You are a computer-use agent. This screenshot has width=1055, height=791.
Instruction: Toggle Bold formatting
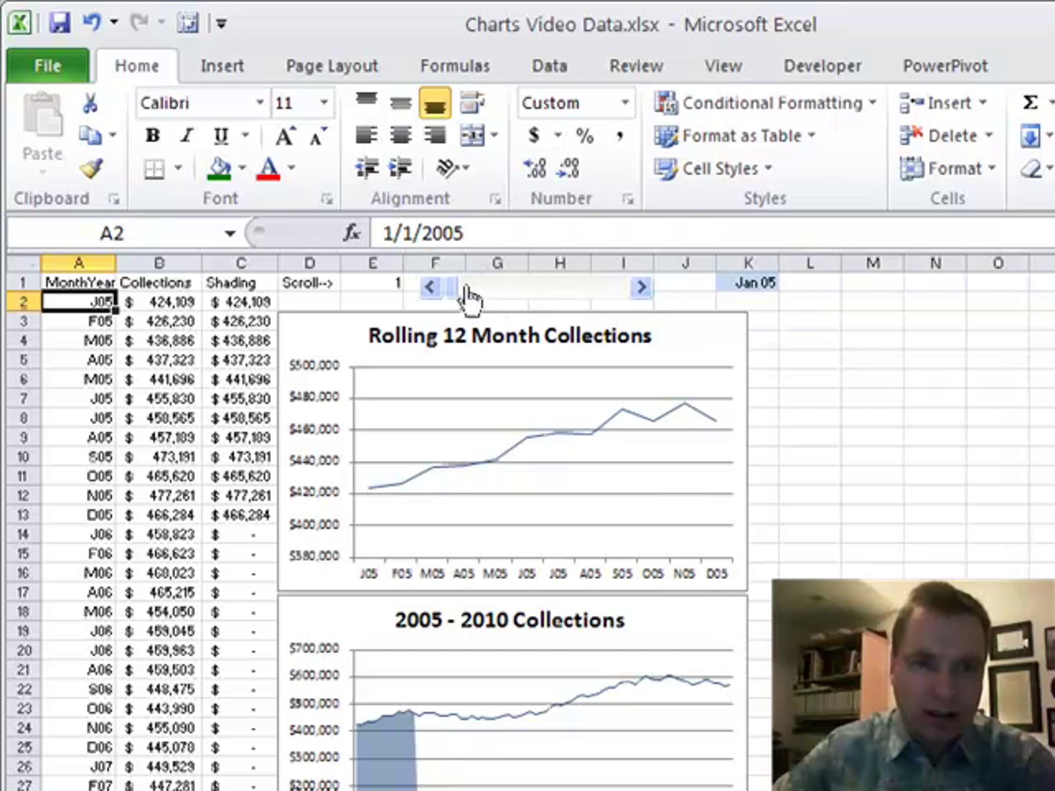[153, 136]
